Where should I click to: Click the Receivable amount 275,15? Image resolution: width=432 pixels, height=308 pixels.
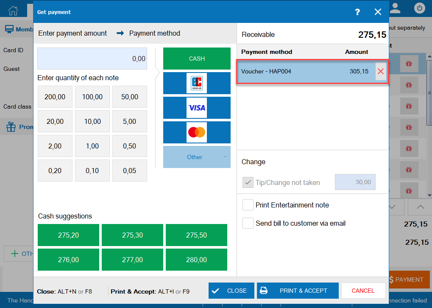(372, 34)
